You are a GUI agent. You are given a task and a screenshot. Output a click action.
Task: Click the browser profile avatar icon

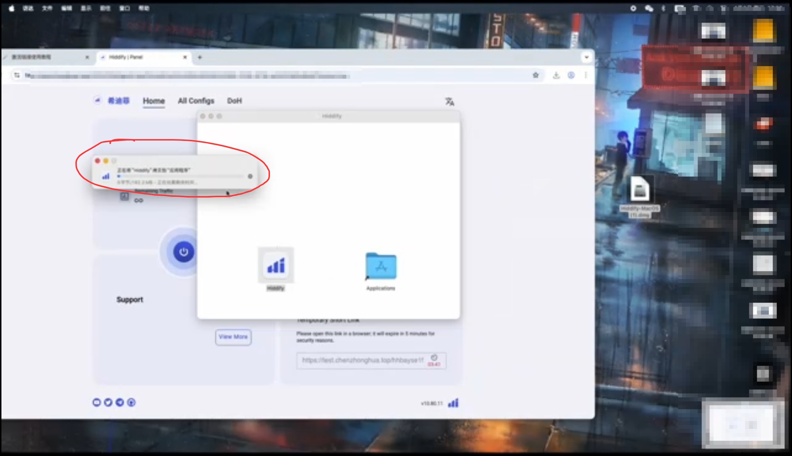click(571, 75)
